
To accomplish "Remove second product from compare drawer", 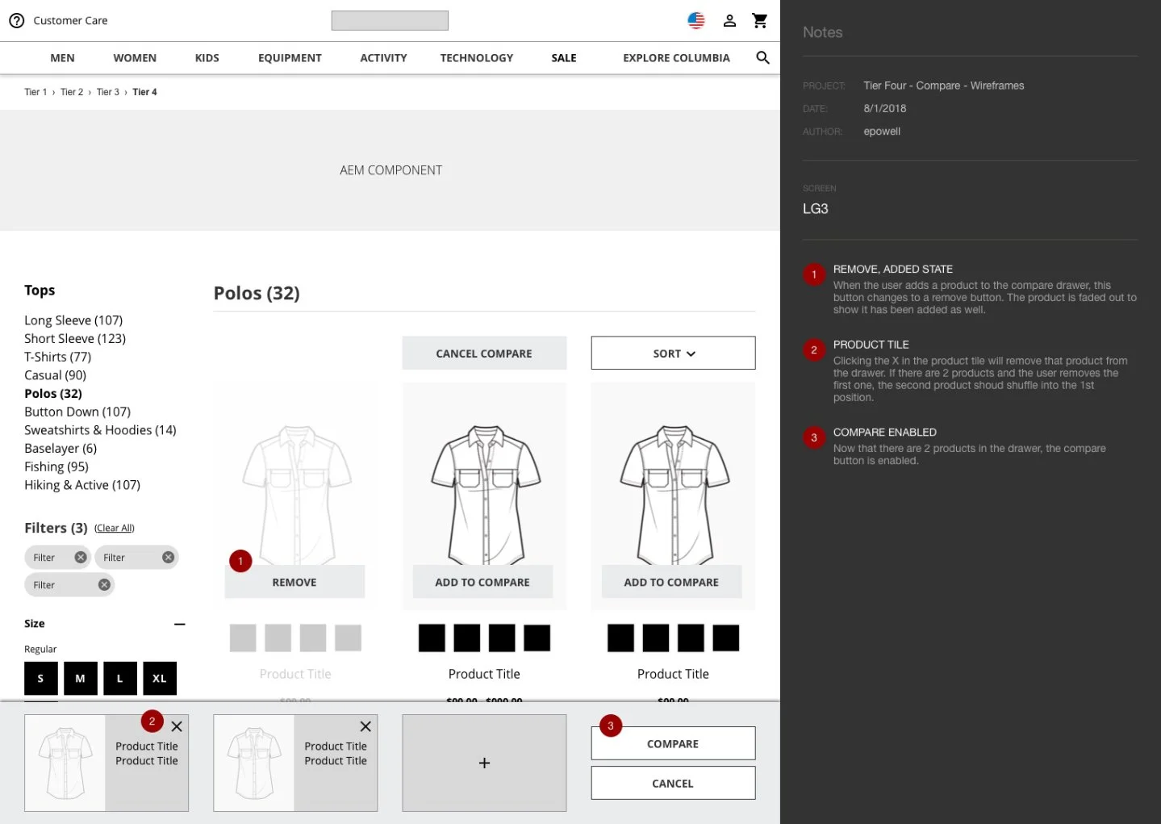I will click(365, 726).
